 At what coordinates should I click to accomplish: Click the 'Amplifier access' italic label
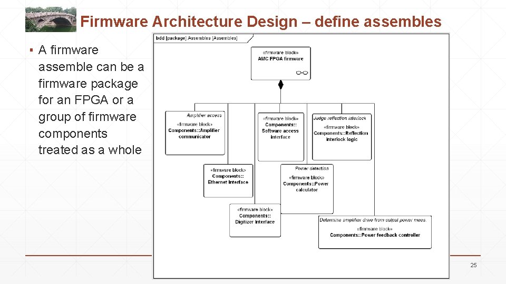click(204, 115)
